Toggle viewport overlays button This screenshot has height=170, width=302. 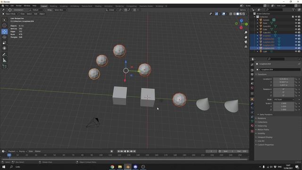(224, 14)
